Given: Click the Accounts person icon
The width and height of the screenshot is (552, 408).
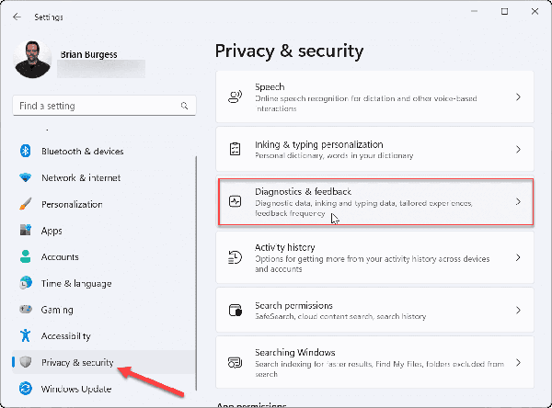Looking at the screenshot, I should pos(26,257).
